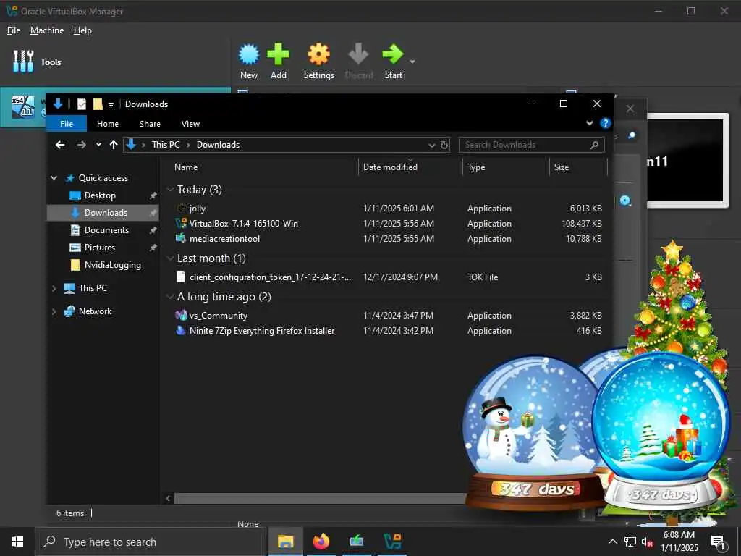This screenshot has width=741, height=556.
Task: Collapse the Last month (1) group
Action: (x=170, y=258)
